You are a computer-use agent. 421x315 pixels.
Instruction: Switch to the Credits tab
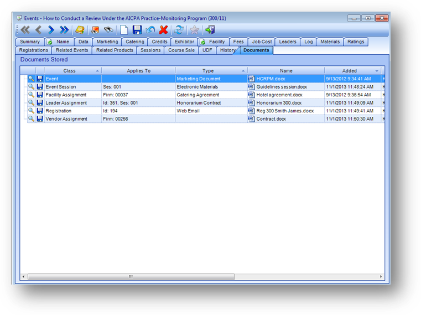point(159,42)
